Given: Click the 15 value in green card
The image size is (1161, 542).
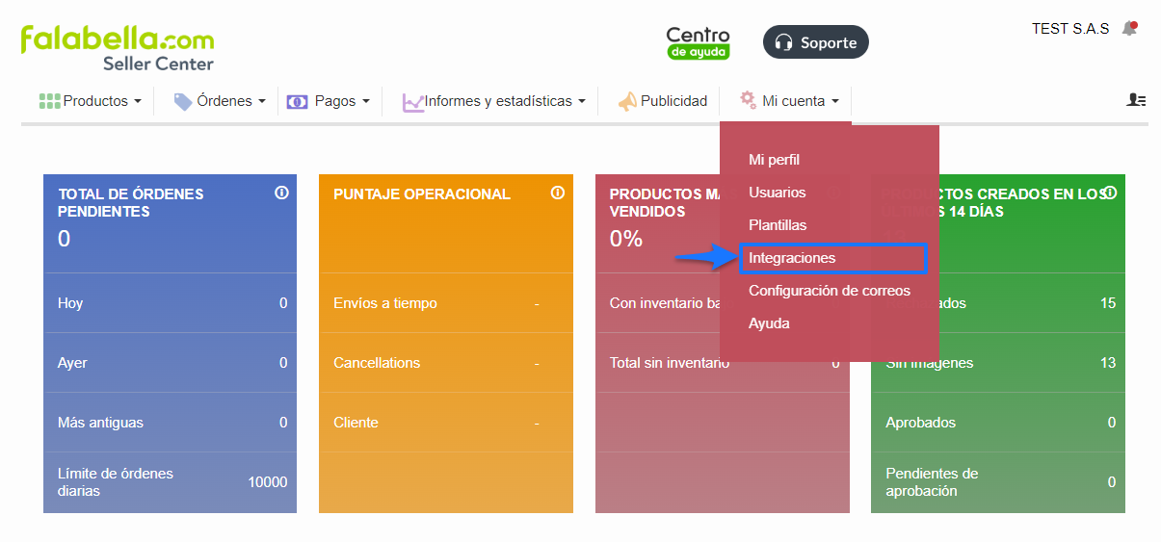Looking at the screenshot, I should tap(1108, 303).
